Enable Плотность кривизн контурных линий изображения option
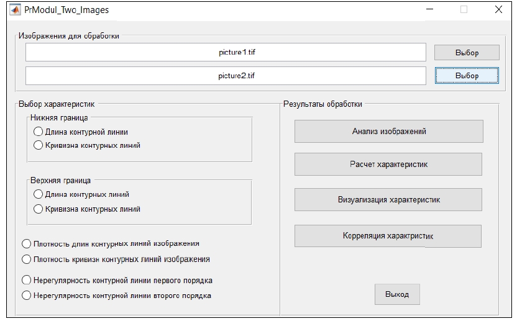Screen dimensions: 517x321 click(27, 259)
